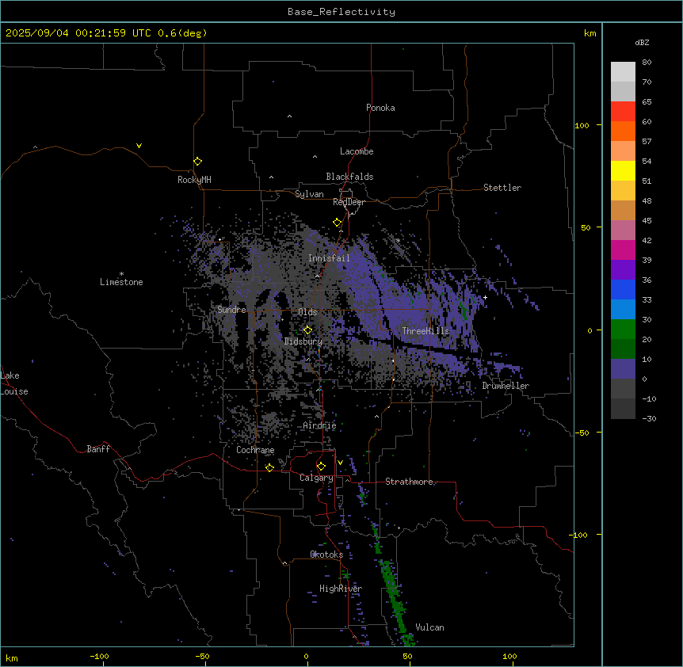Click the yellow diamond marker near RockyMH
Screen dimensions: 683x667
(x=198, y=162)
